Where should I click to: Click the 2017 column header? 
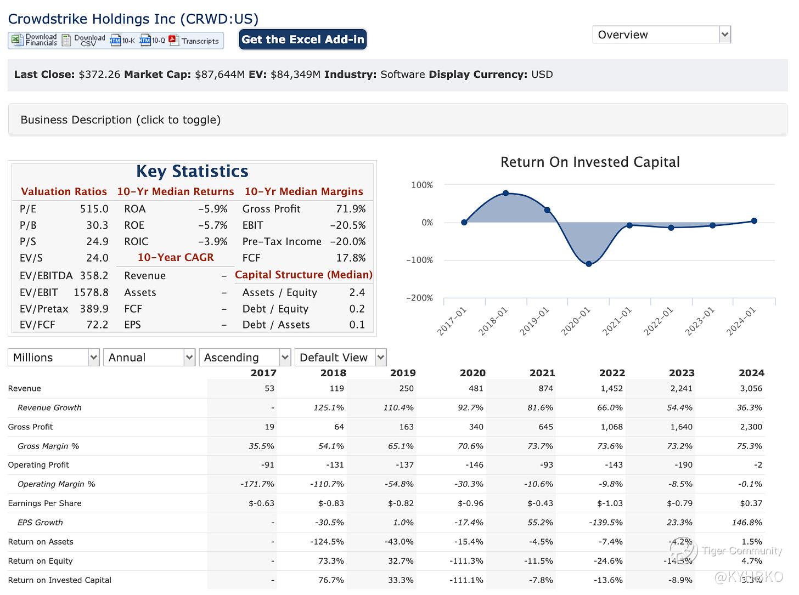[263, 372]
